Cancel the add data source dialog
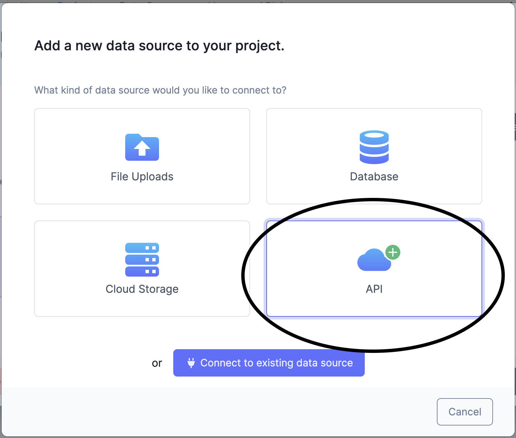 coord(465,412)
